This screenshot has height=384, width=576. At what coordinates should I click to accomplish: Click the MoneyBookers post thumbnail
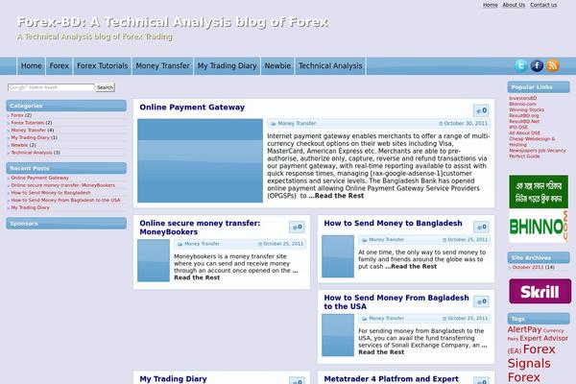[154, 260]
